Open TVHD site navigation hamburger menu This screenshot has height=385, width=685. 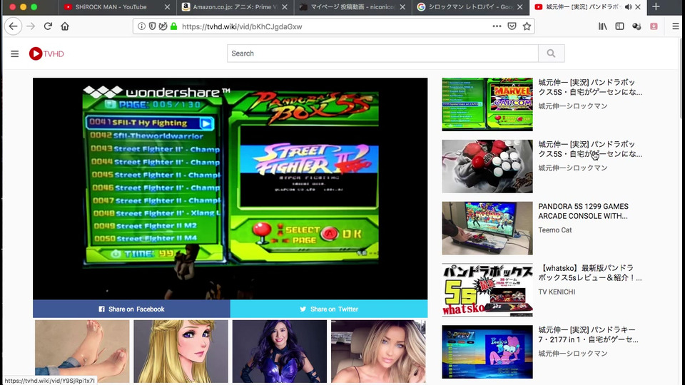click(15, 53)
